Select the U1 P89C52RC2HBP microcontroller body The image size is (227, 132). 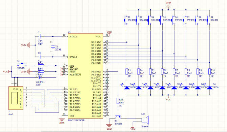85,76
